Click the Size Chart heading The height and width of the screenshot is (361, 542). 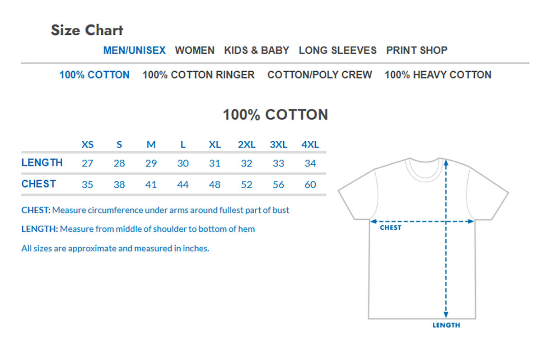click(87, 30)
